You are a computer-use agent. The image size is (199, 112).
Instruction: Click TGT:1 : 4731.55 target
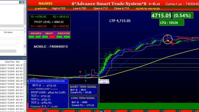click(x=40, y=96)
